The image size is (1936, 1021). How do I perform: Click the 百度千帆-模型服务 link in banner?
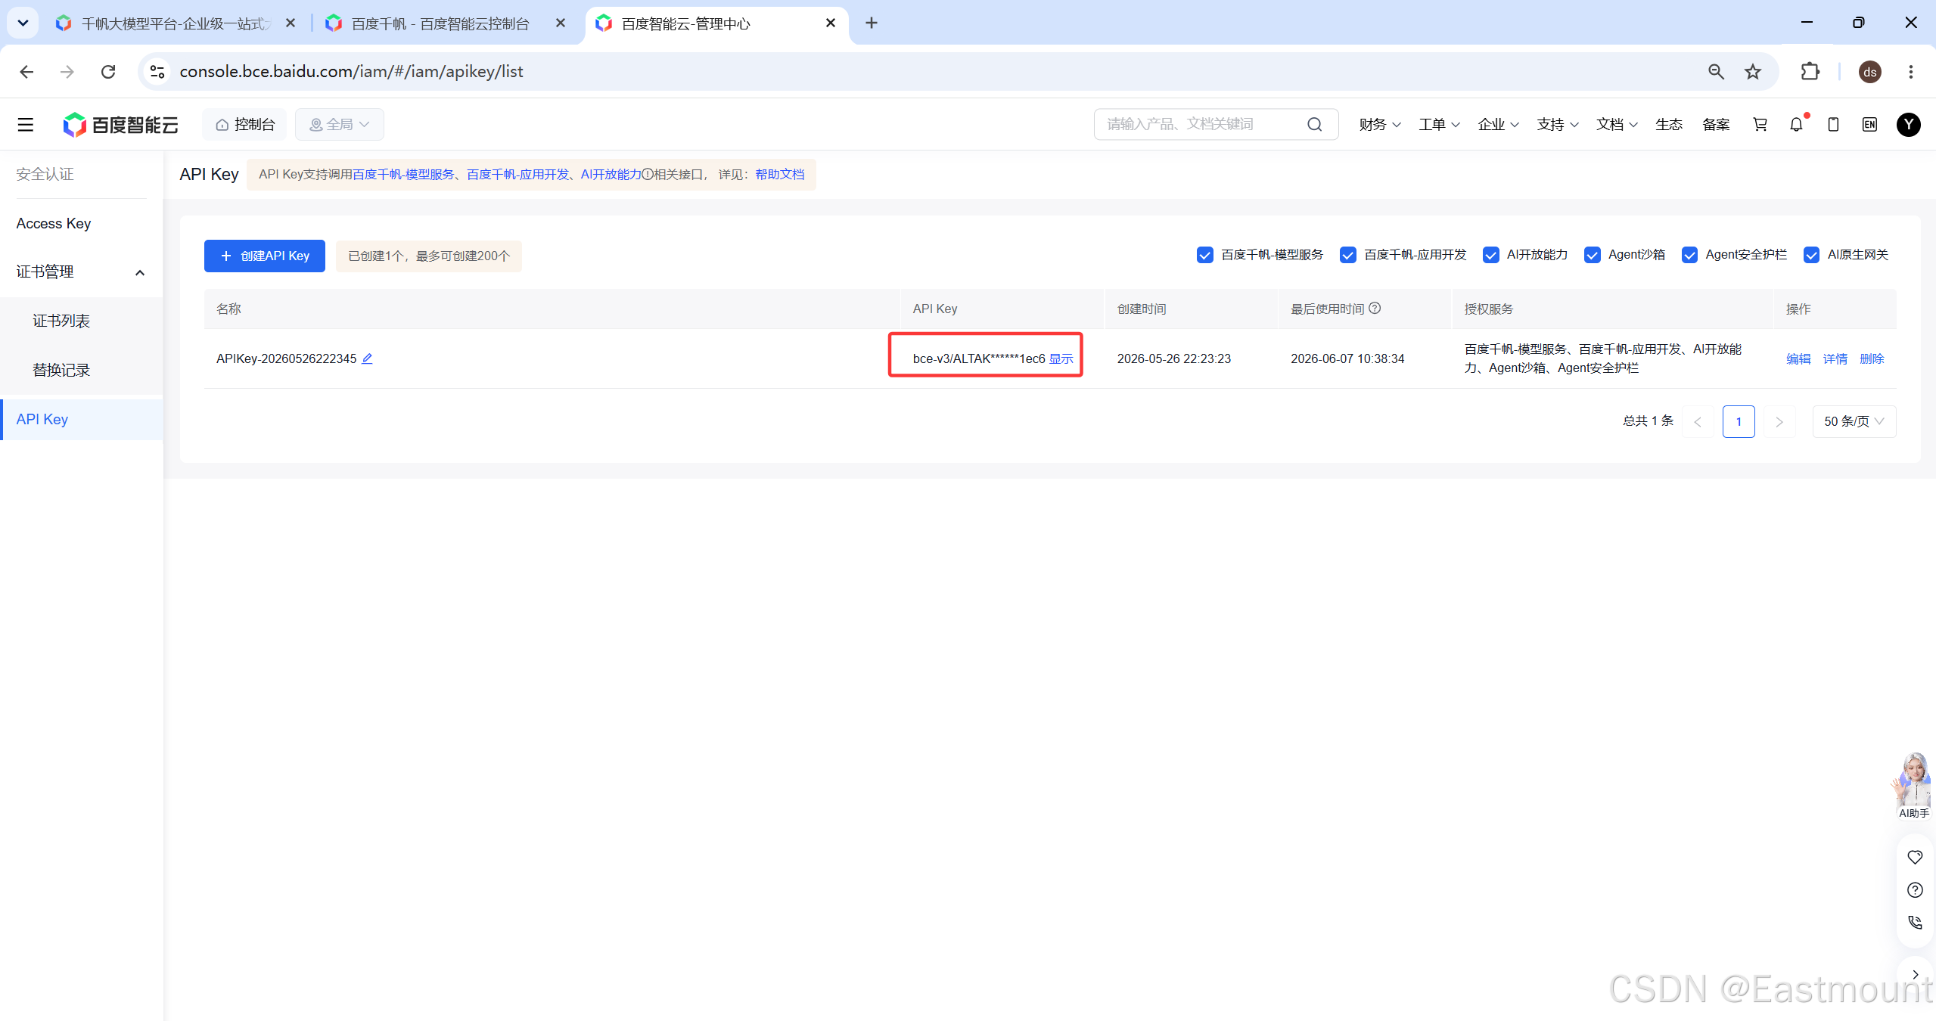tap(403, 175)
